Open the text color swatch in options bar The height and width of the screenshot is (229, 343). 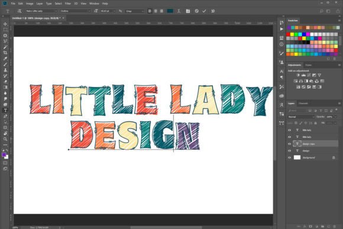(170, 11)
